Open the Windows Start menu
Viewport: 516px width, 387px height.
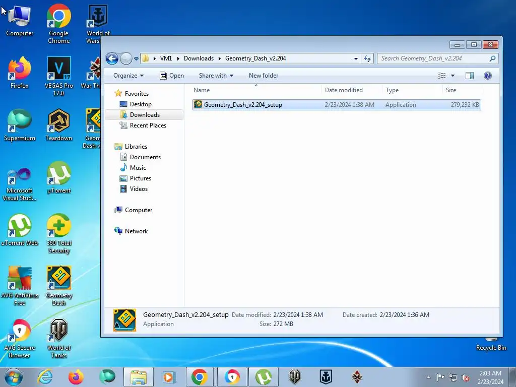[13, 377]
